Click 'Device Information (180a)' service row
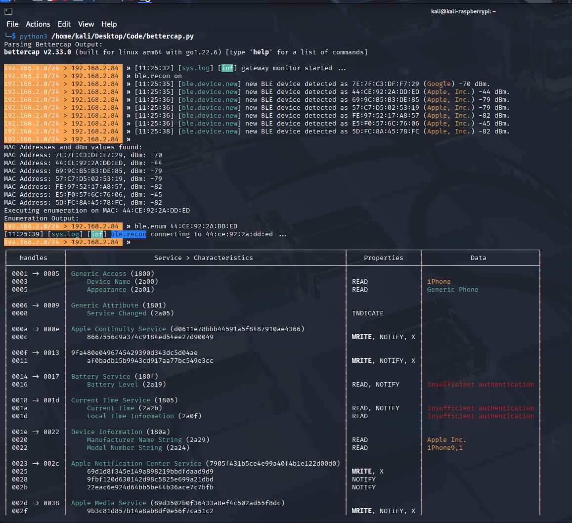Viewport: 572px width, 523px height. 121,432
